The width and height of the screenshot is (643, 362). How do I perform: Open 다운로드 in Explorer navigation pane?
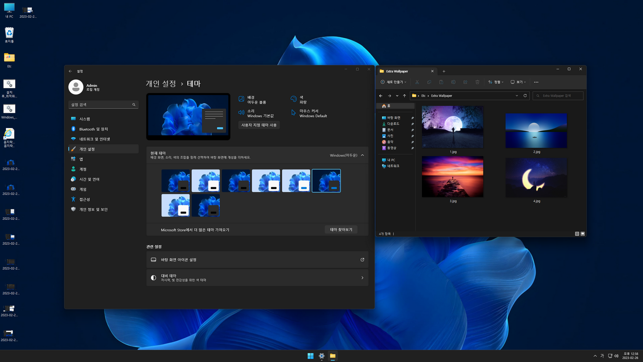[x=393, y=124]
